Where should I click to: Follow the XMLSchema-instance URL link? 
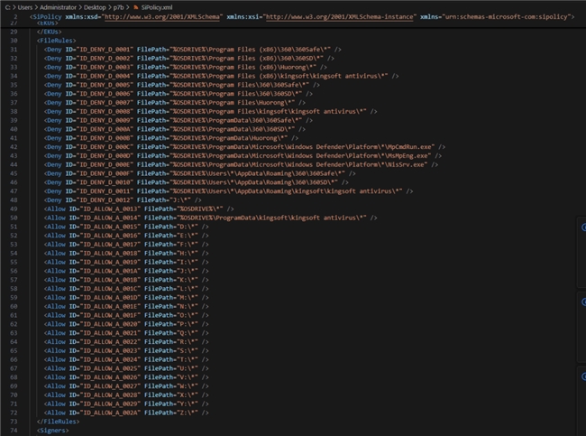pos(339,16)
